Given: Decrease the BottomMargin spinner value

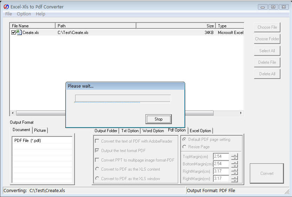Looking at the screenshot, I should [234, 166].
